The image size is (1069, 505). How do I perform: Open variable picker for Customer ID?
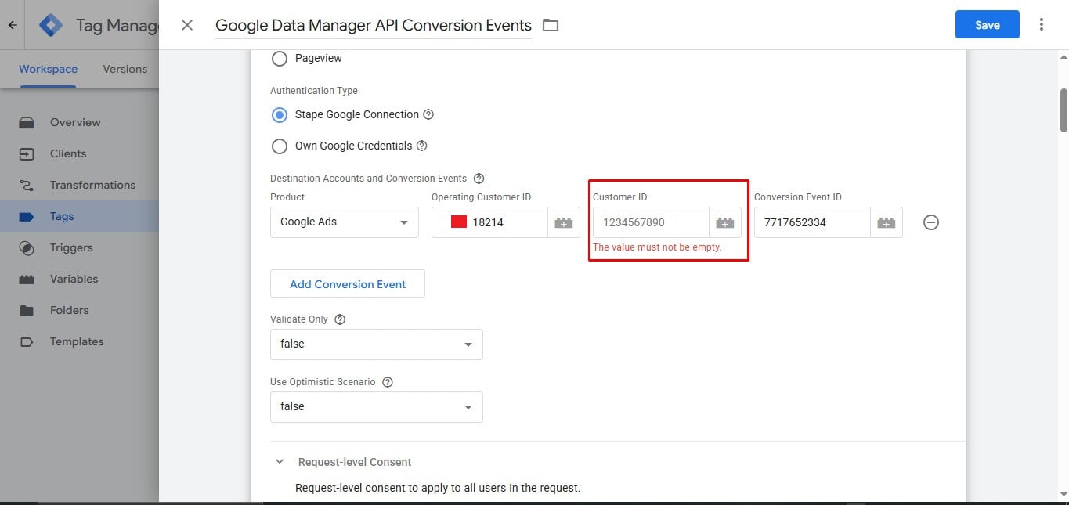click(725, 222)
